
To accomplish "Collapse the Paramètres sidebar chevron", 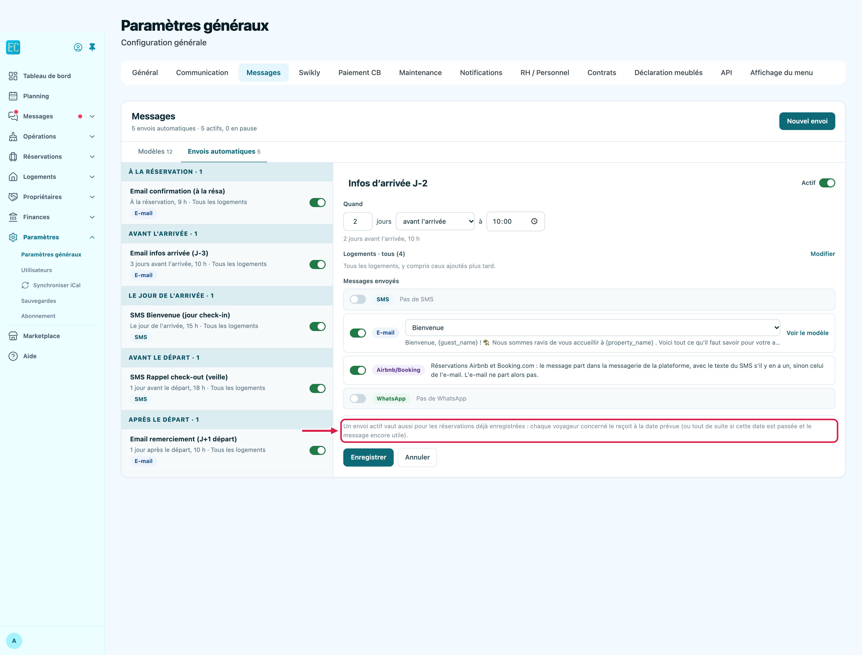I will (x=93, y=237).
